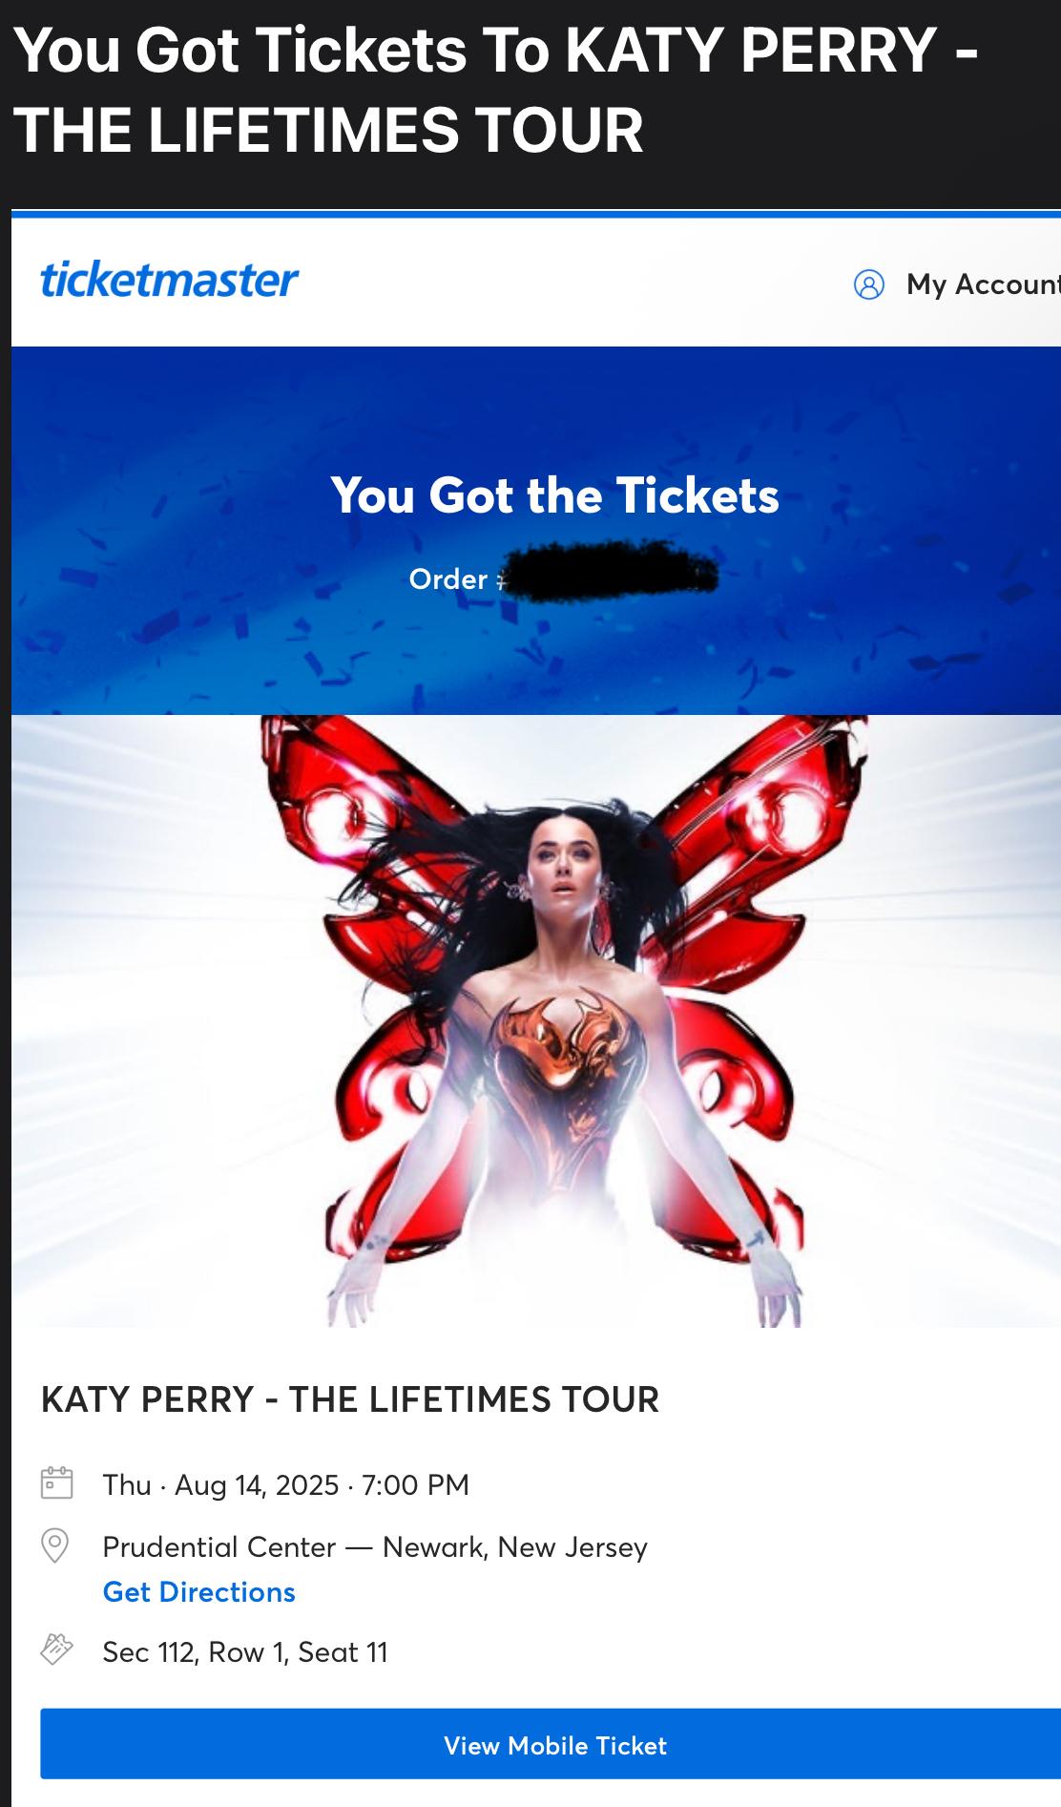Click the My Account text link
The height and width of the screenshot is (1807, 1061).
(983, 284)
